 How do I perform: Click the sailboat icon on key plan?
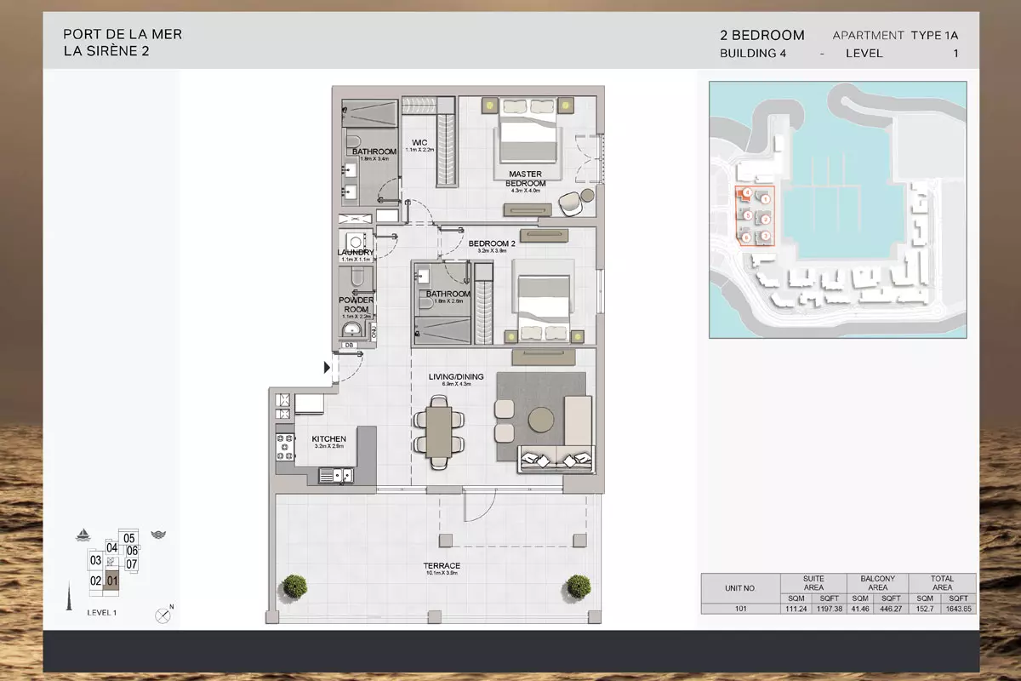(x=84, y=535)
